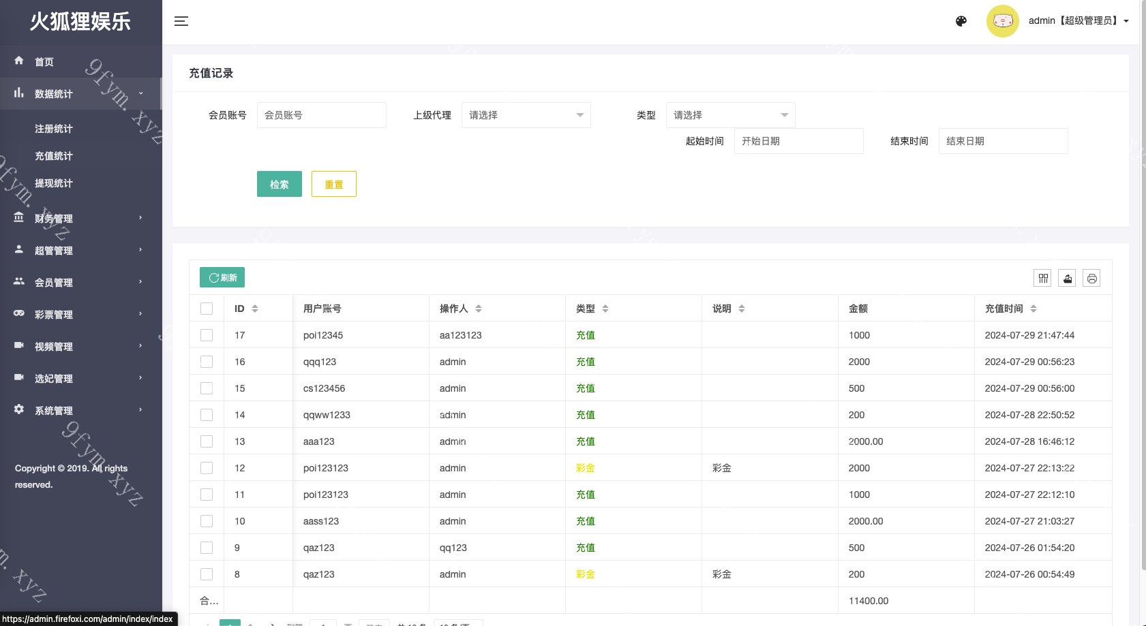Click the 超管管理 person icon

[19, 249]
